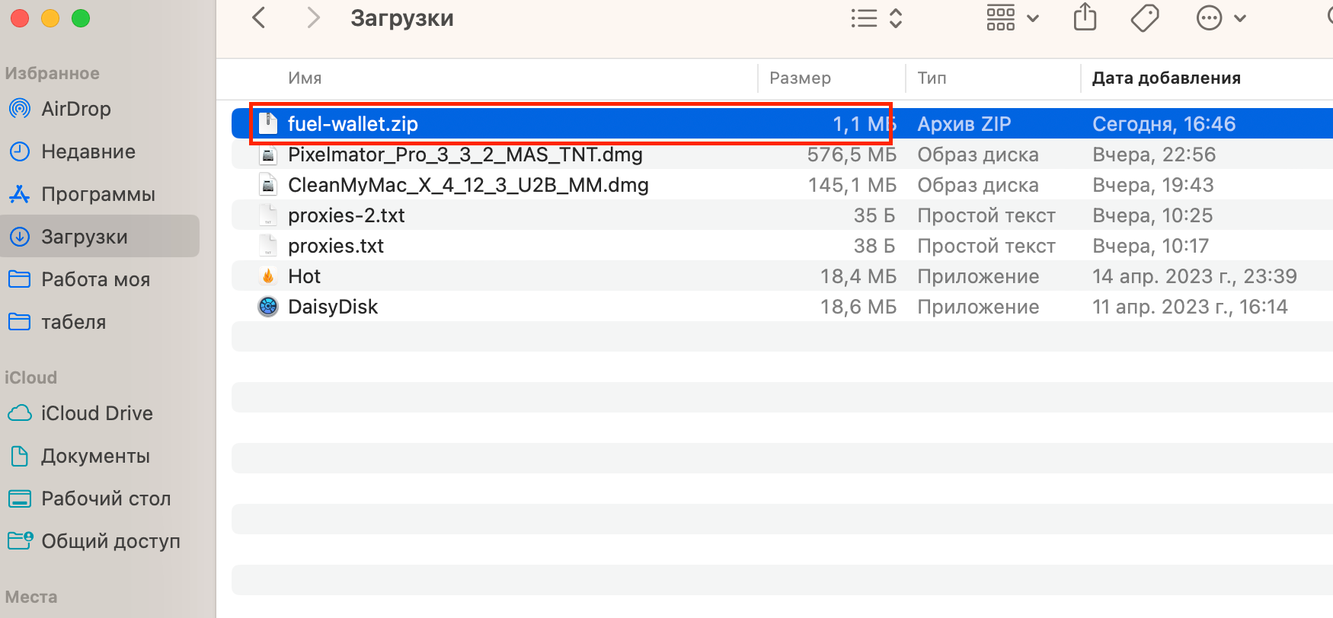Open the list view switcher

pos(877,18)
